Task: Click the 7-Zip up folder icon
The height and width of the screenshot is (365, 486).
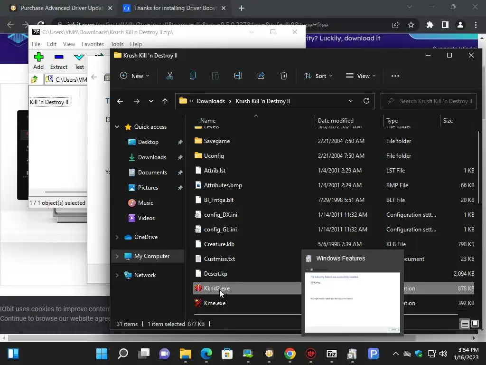Action: [x=35, y=79]
